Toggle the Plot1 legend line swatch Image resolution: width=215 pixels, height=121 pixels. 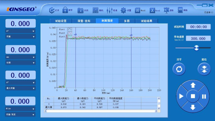tap(70, 29)
